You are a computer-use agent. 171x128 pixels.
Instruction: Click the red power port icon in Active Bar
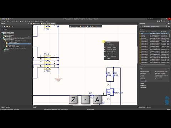click(x=85, y=26)
